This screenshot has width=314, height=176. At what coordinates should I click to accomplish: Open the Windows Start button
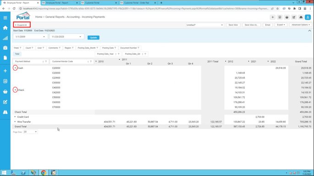[4, 173]
